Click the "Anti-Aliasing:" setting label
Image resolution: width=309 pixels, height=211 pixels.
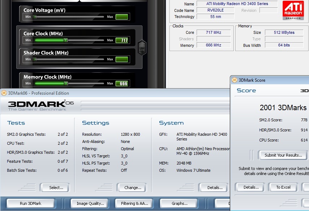click(93, 142)
